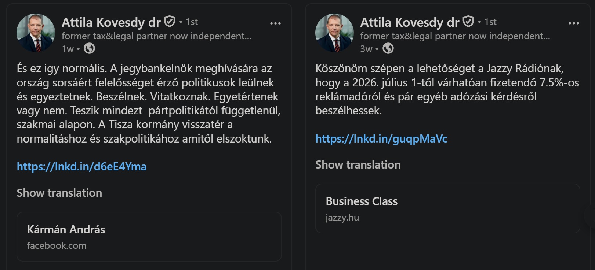Screen dimensions: 595x270
Task: Click the globe visibility icon beside 1w
Action: click(x=89, y=48)
